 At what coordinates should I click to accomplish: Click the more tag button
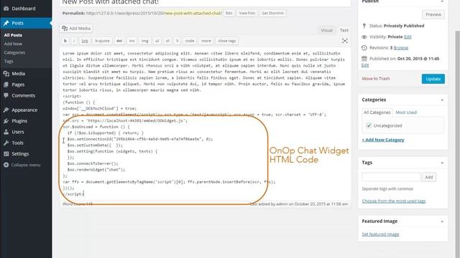(206, 41)
